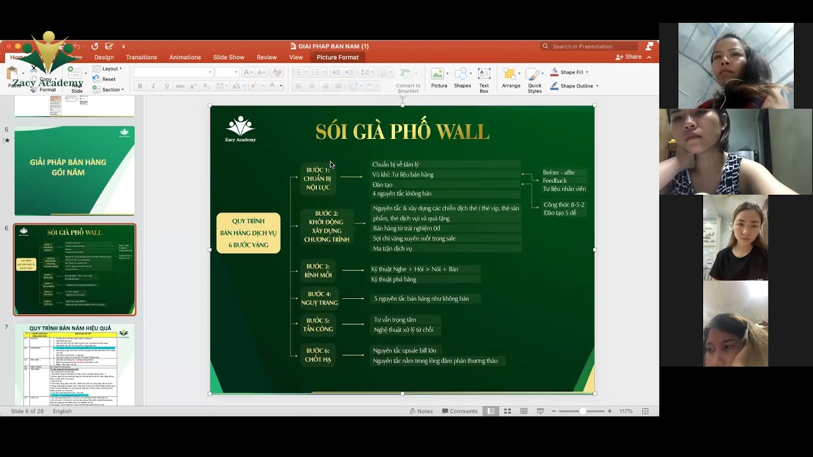This screenshot has width=813, height=457.
Task: Click the Reset slide button
Action: click(x=105, y=79)
